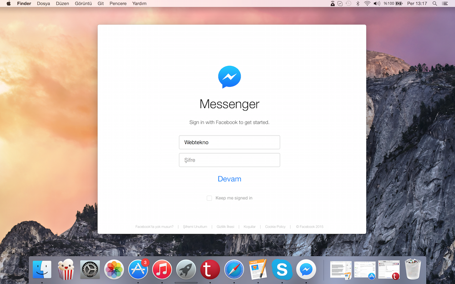The height and width of the screenshot is (284, 455).
Task: Open Spotlight search in the menu bar
Action: [435, 4]
